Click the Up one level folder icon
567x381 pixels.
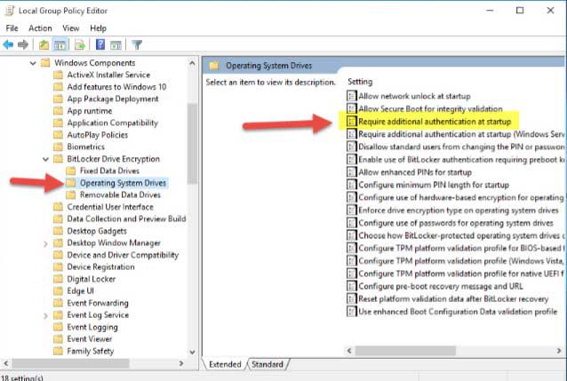tap(44, 44)
